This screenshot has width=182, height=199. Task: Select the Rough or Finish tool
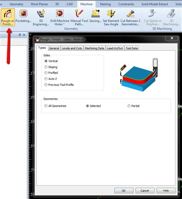tap(8, 17)
